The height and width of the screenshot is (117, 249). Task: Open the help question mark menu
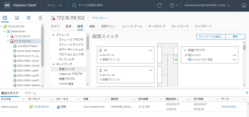(x=174, y=5)
